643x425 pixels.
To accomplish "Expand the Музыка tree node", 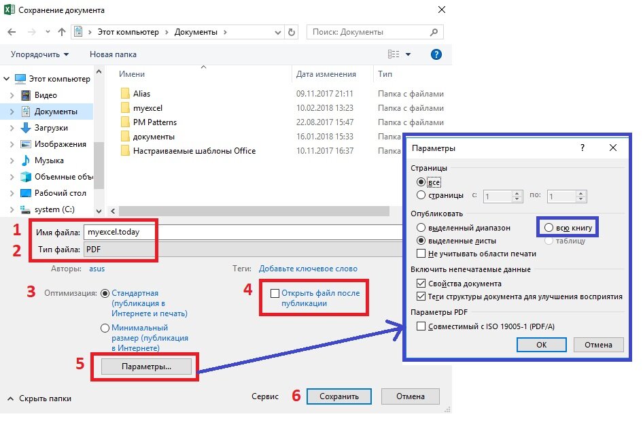I will tap(12, 160).
